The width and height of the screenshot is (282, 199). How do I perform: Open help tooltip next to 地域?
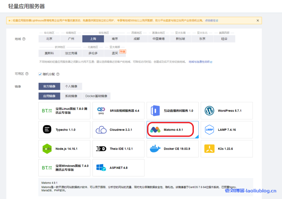tap(24, 39)
